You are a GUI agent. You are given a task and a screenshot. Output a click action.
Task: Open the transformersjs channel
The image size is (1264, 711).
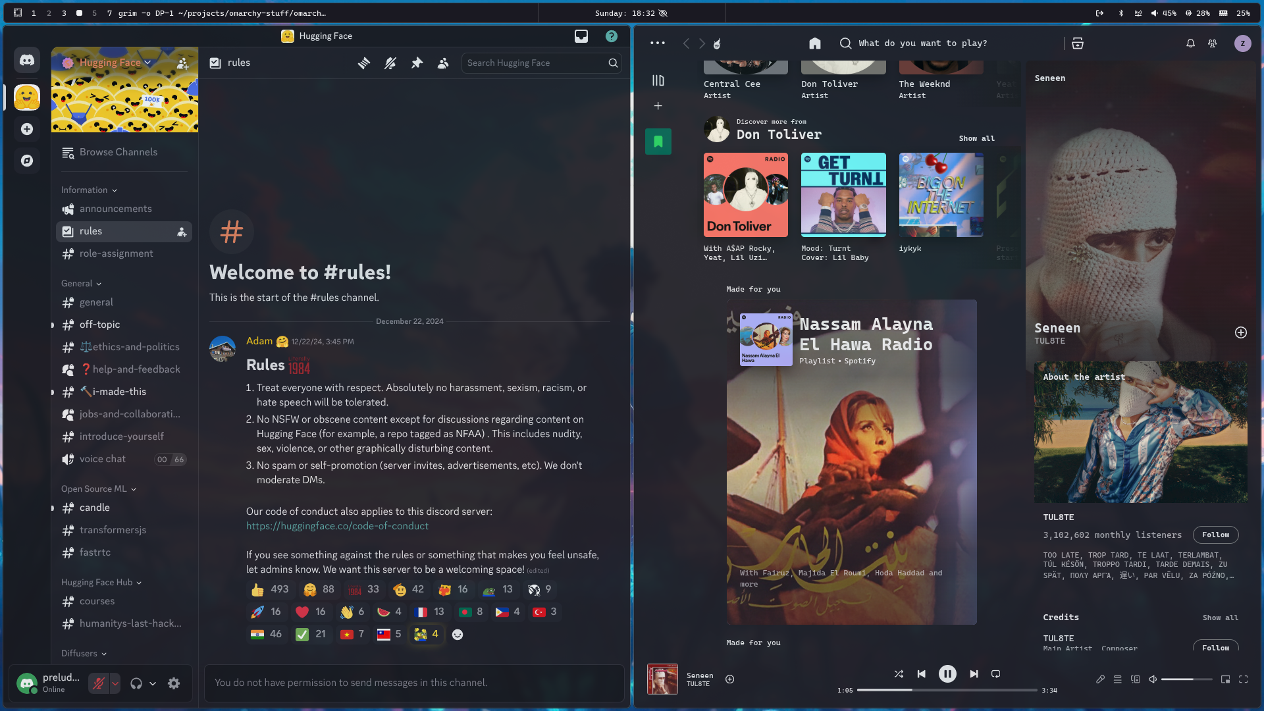[124, 531]
